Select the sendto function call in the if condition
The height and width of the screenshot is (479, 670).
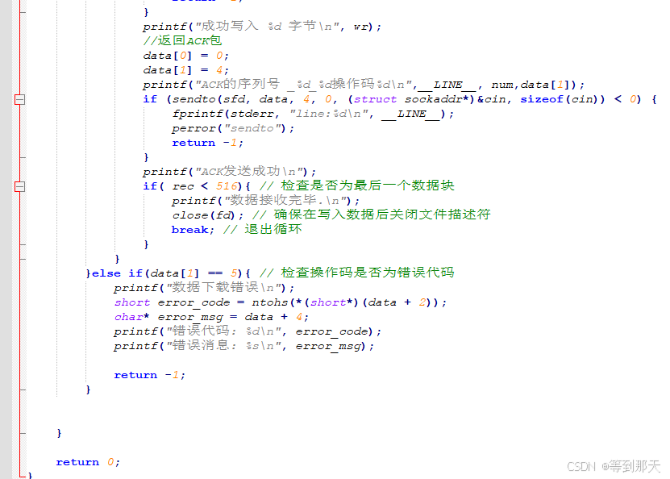point(202,98)
